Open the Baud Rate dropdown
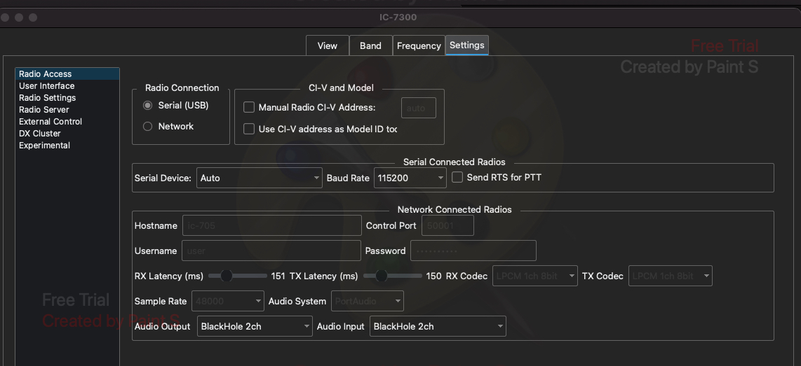 tap(410, 178)
